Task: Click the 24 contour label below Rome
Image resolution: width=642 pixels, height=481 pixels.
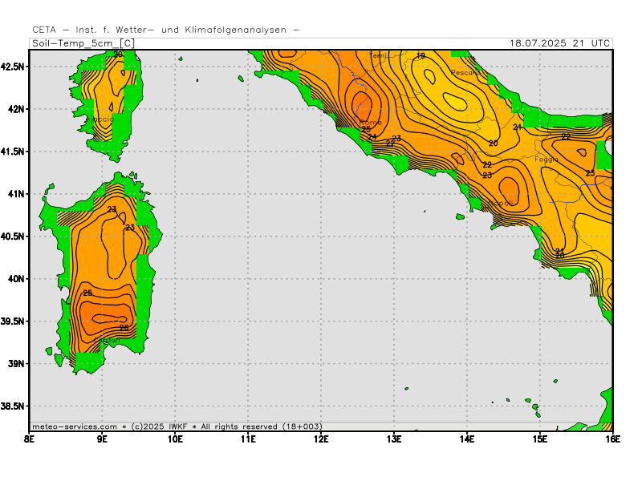Action: coord(372,136)
